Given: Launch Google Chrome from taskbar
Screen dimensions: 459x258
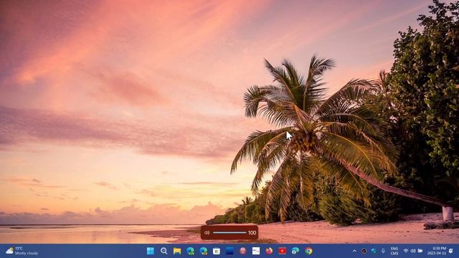Looking at the screenshot, I should click(308, 251).
